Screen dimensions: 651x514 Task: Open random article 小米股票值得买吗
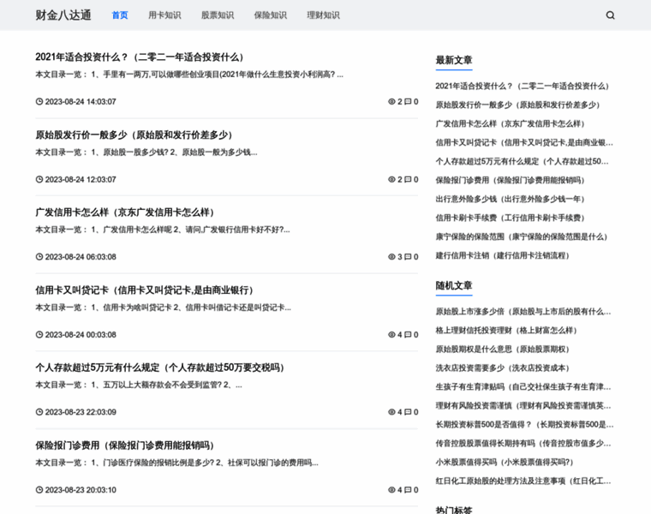tap(505, 462)
